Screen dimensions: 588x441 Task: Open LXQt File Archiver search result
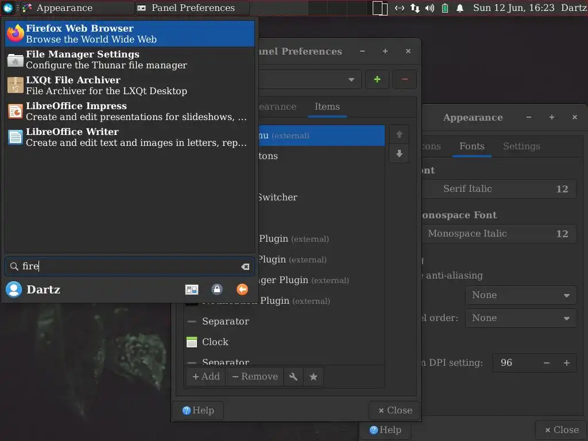(130, 86)
